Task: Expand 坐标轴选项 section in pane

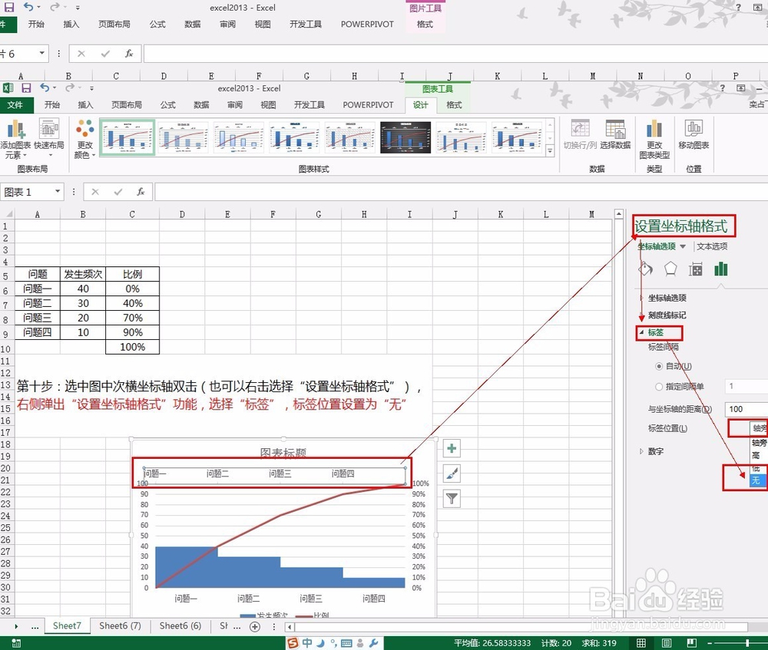Action: coord(667,298)
